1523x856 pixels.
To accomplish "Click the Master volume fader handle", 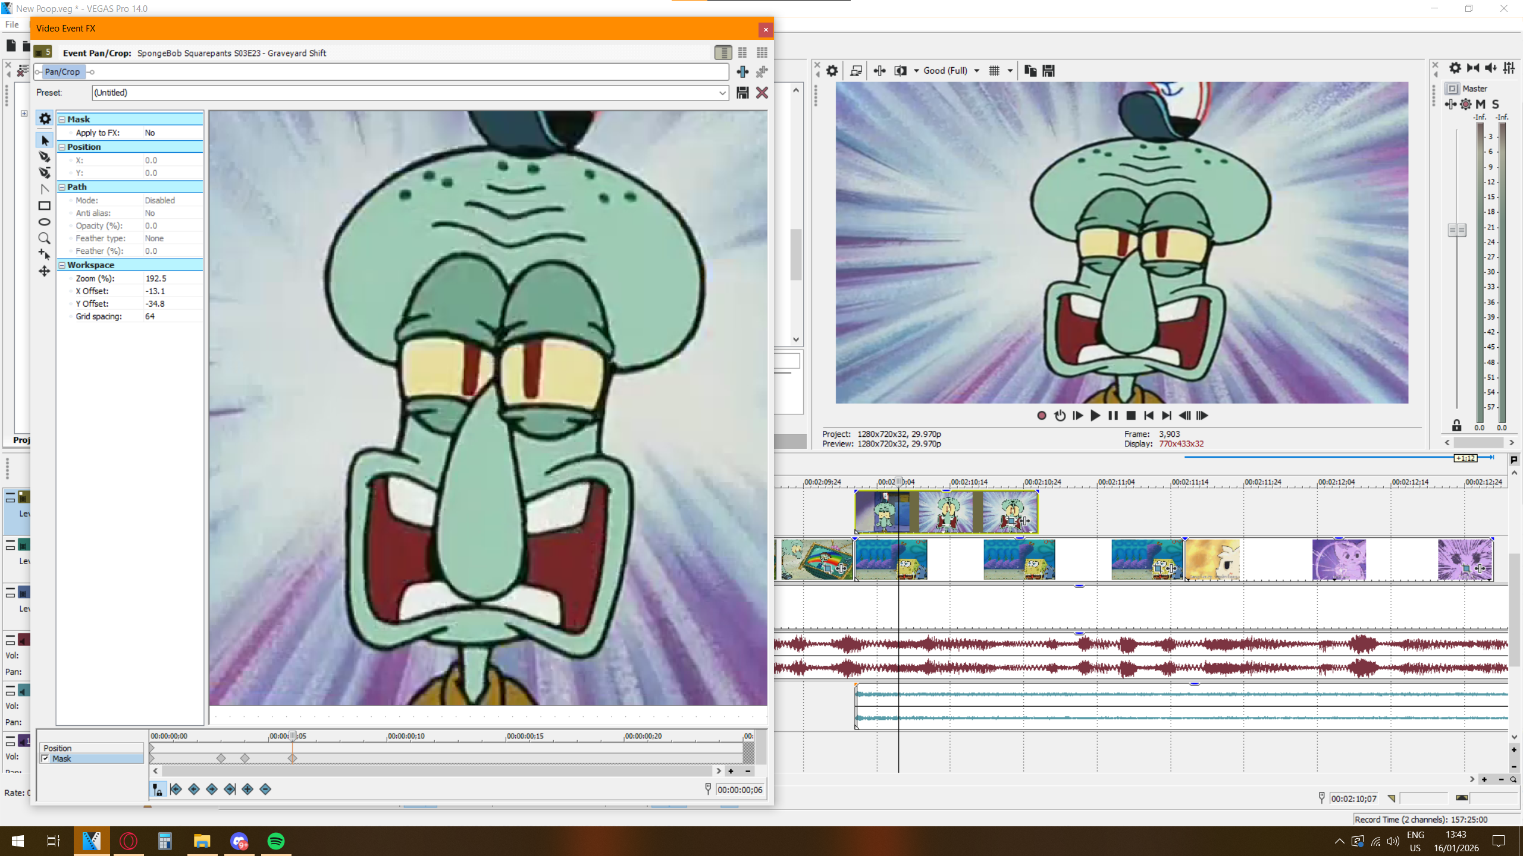I will (x=1456, y=230).
